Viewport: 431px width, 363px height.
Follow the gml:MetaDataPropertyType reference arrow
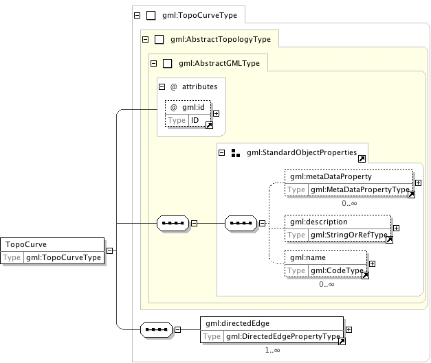click(x=411, y=194)
